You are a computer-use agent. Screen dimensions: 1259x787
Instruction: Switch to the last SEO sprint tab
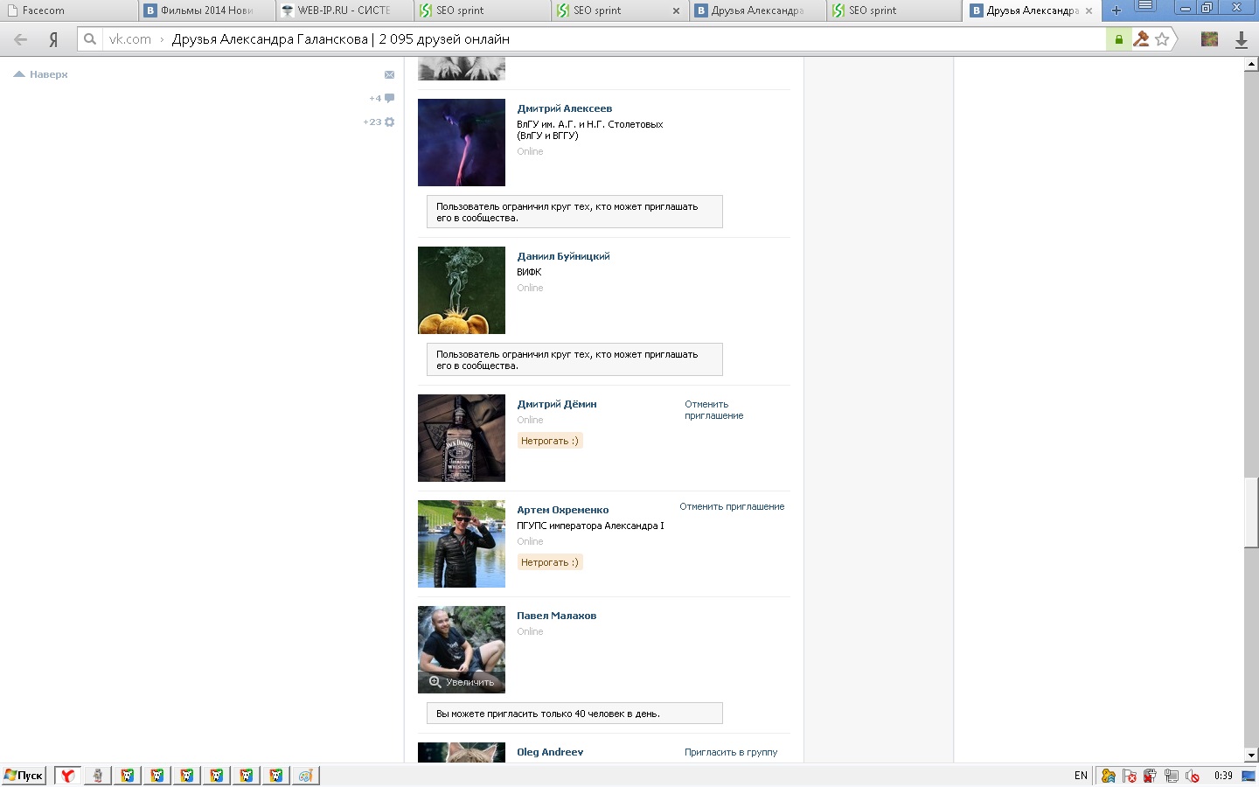(895, 10)
